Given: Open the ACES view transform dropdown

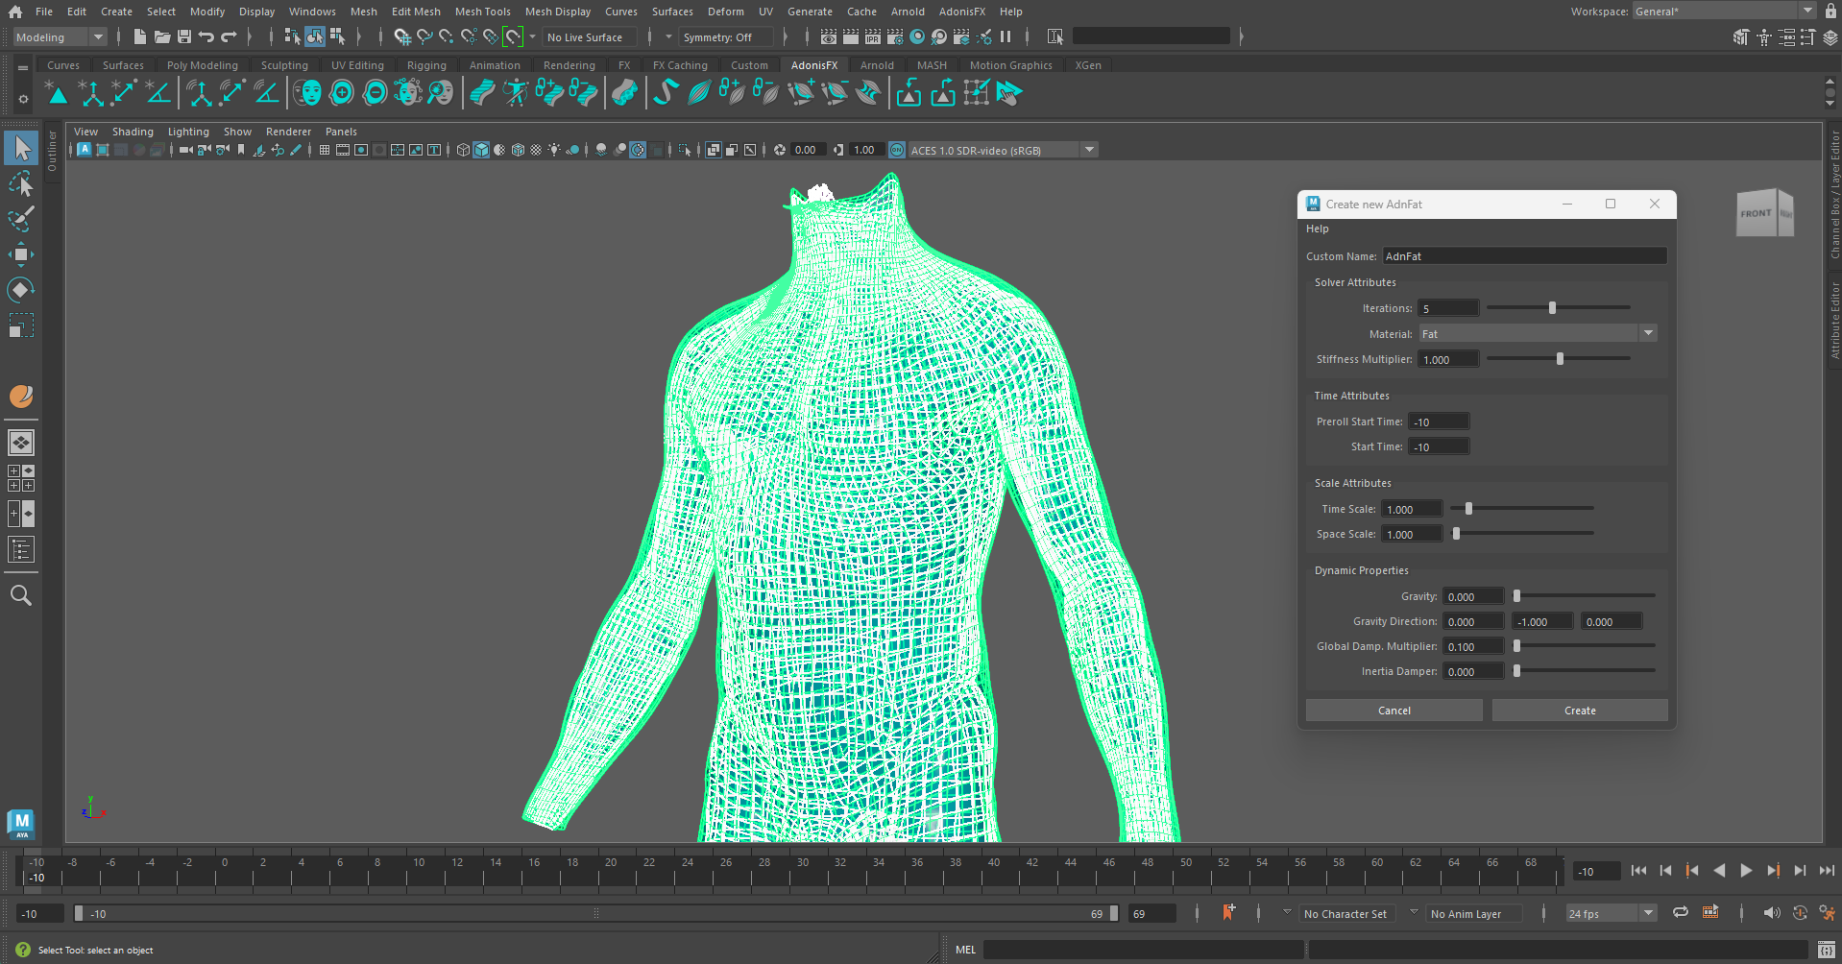Looking at the screenshot, I should pos(1003,150).
